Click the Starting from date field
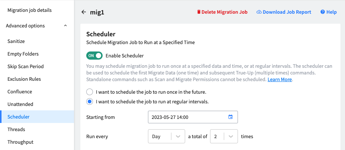Viewport: 345px width, 150px height. pos(193,117)
